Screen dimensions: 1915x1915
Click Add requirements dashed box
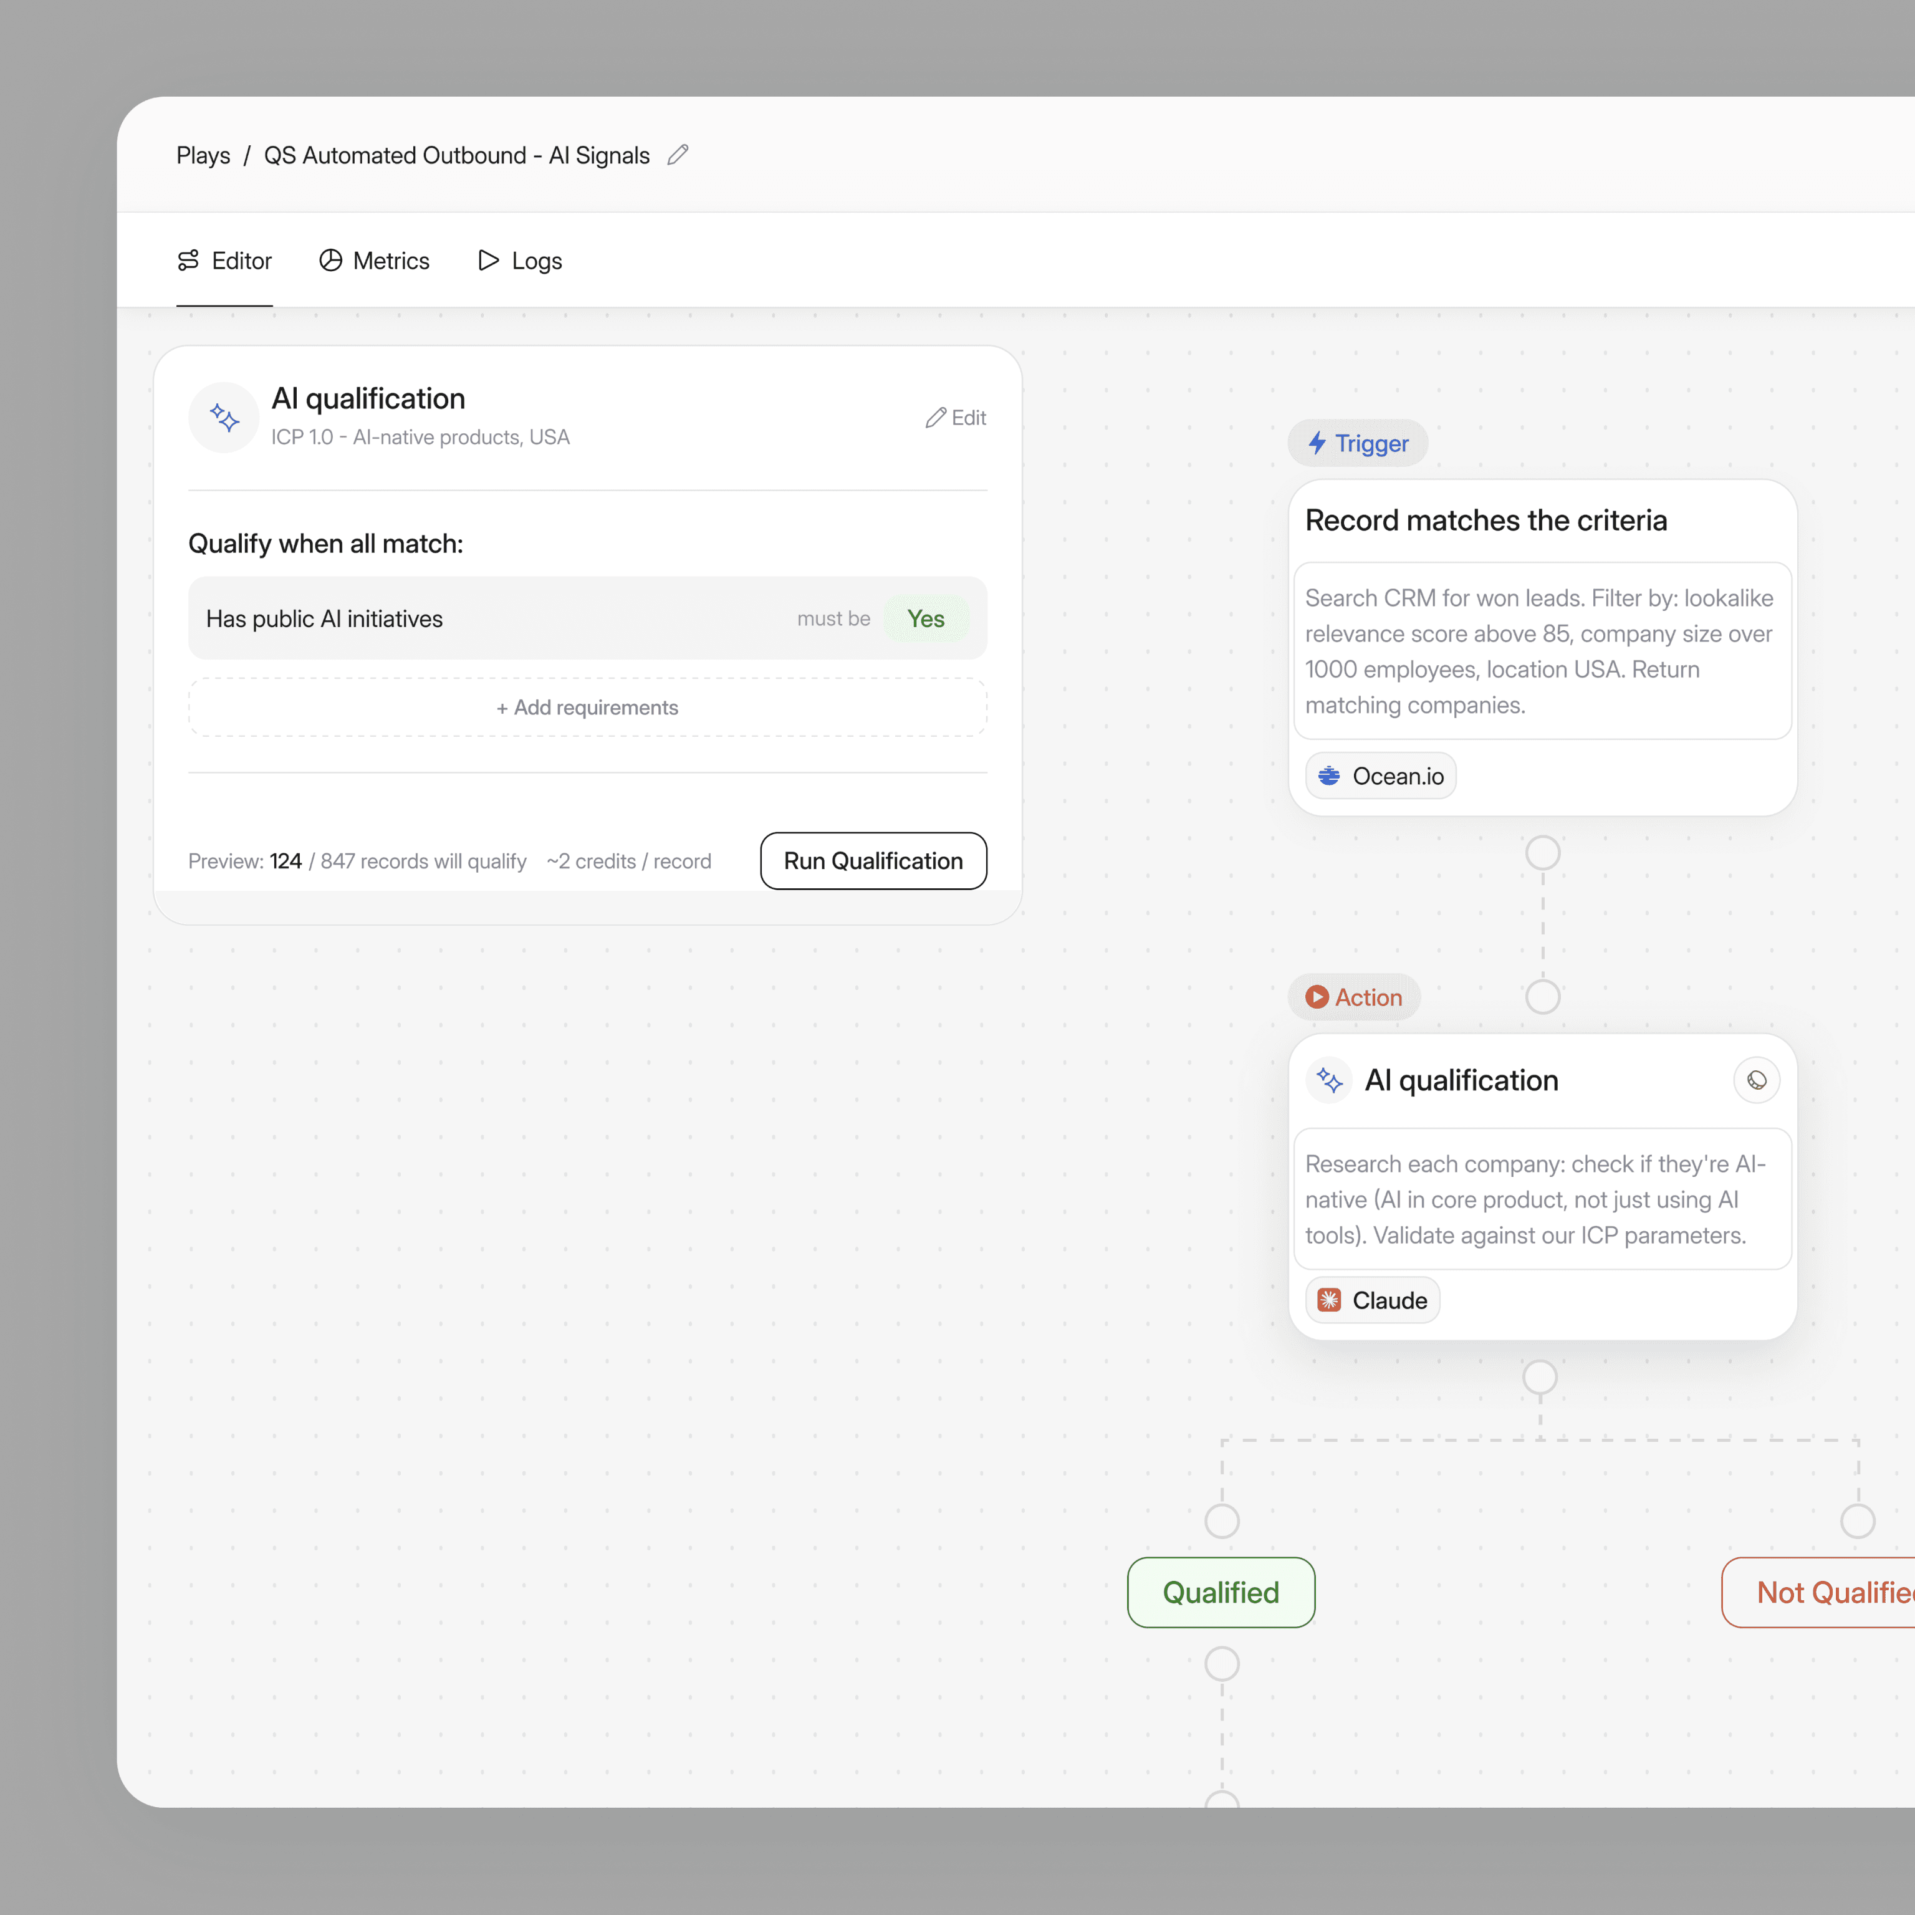pyautogui.click(x=588, y=708)
